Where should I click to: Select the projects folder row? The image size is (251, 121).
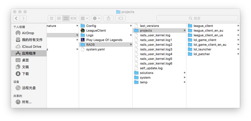point(159,30)
